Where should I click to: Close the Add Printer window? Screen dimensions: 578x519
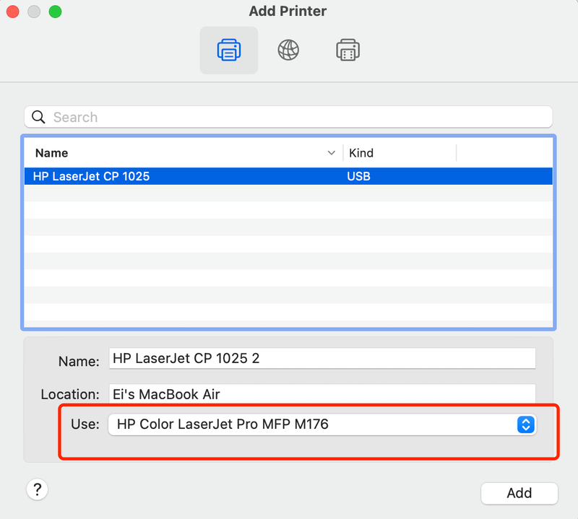(x=13, y=12)
